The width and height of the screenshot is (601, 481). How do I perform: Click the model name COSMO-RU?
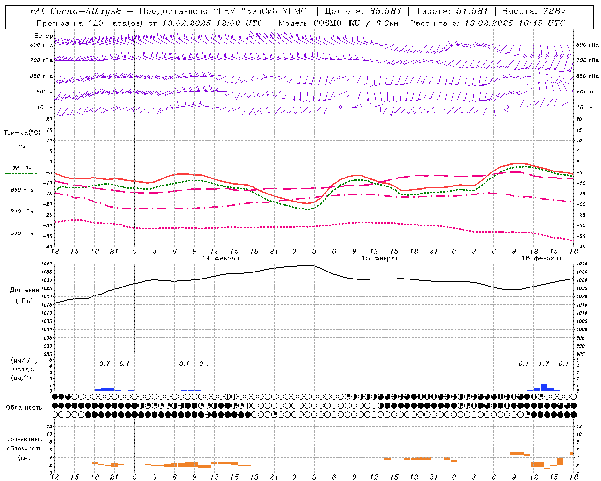[337, 23]
